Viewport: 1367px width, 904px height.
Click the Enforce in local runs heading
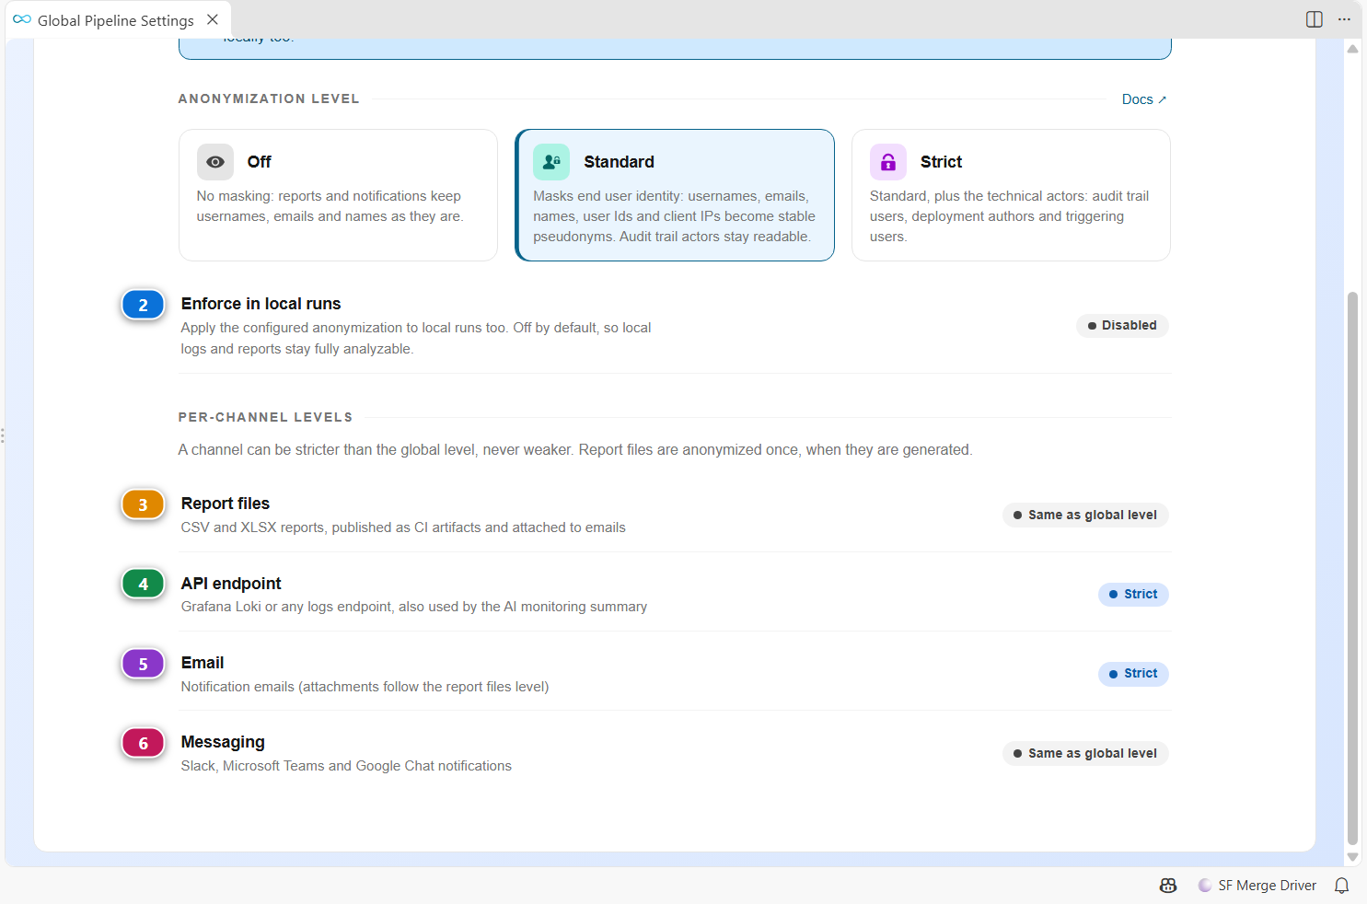point(261,304)
